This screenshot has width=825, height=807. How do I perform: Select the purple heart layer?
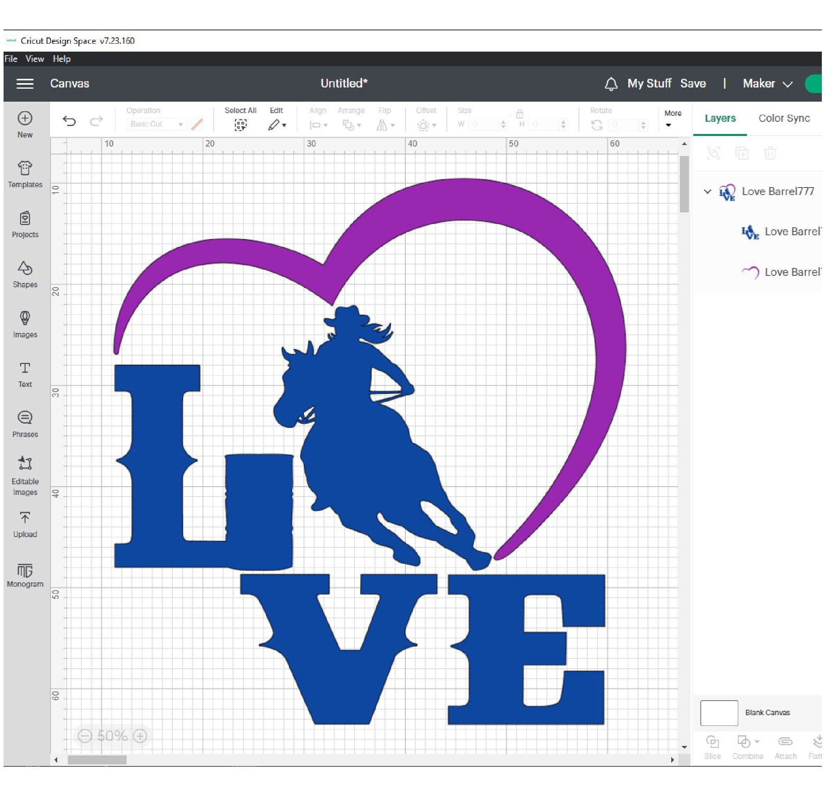point(780,272)
